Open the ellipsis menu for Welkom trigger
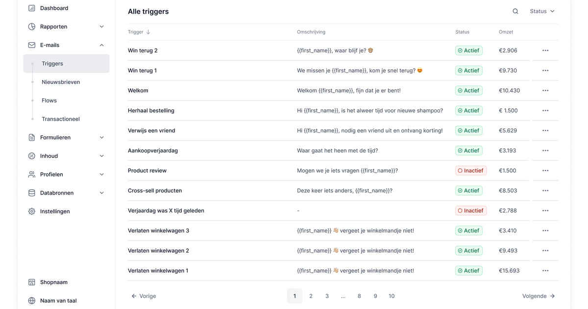The width and height of the screenshot is (588, 309). tap(545, 90)
